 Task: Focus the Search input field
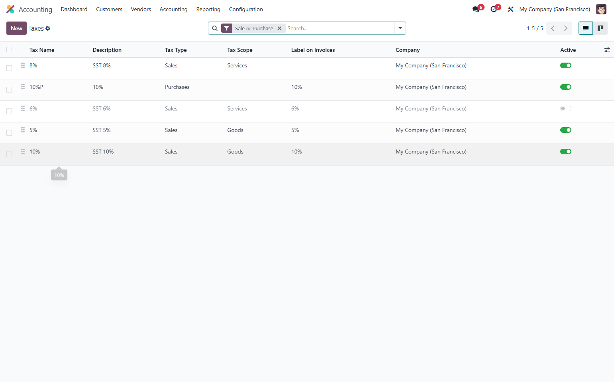339,28
